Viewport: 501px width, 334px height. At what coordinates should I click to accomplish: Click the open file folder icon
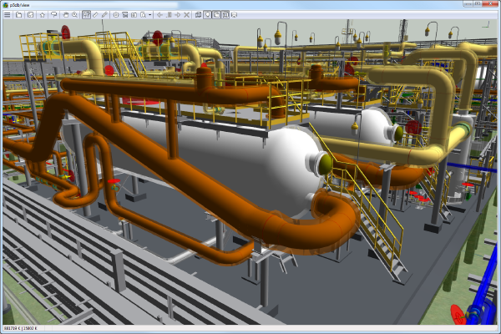[x=18, y=15]
